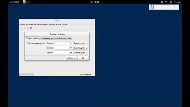Open the Aktivitäten overview
The height and width of the screenshot is (107, 190).
click(x=15, y=2)
